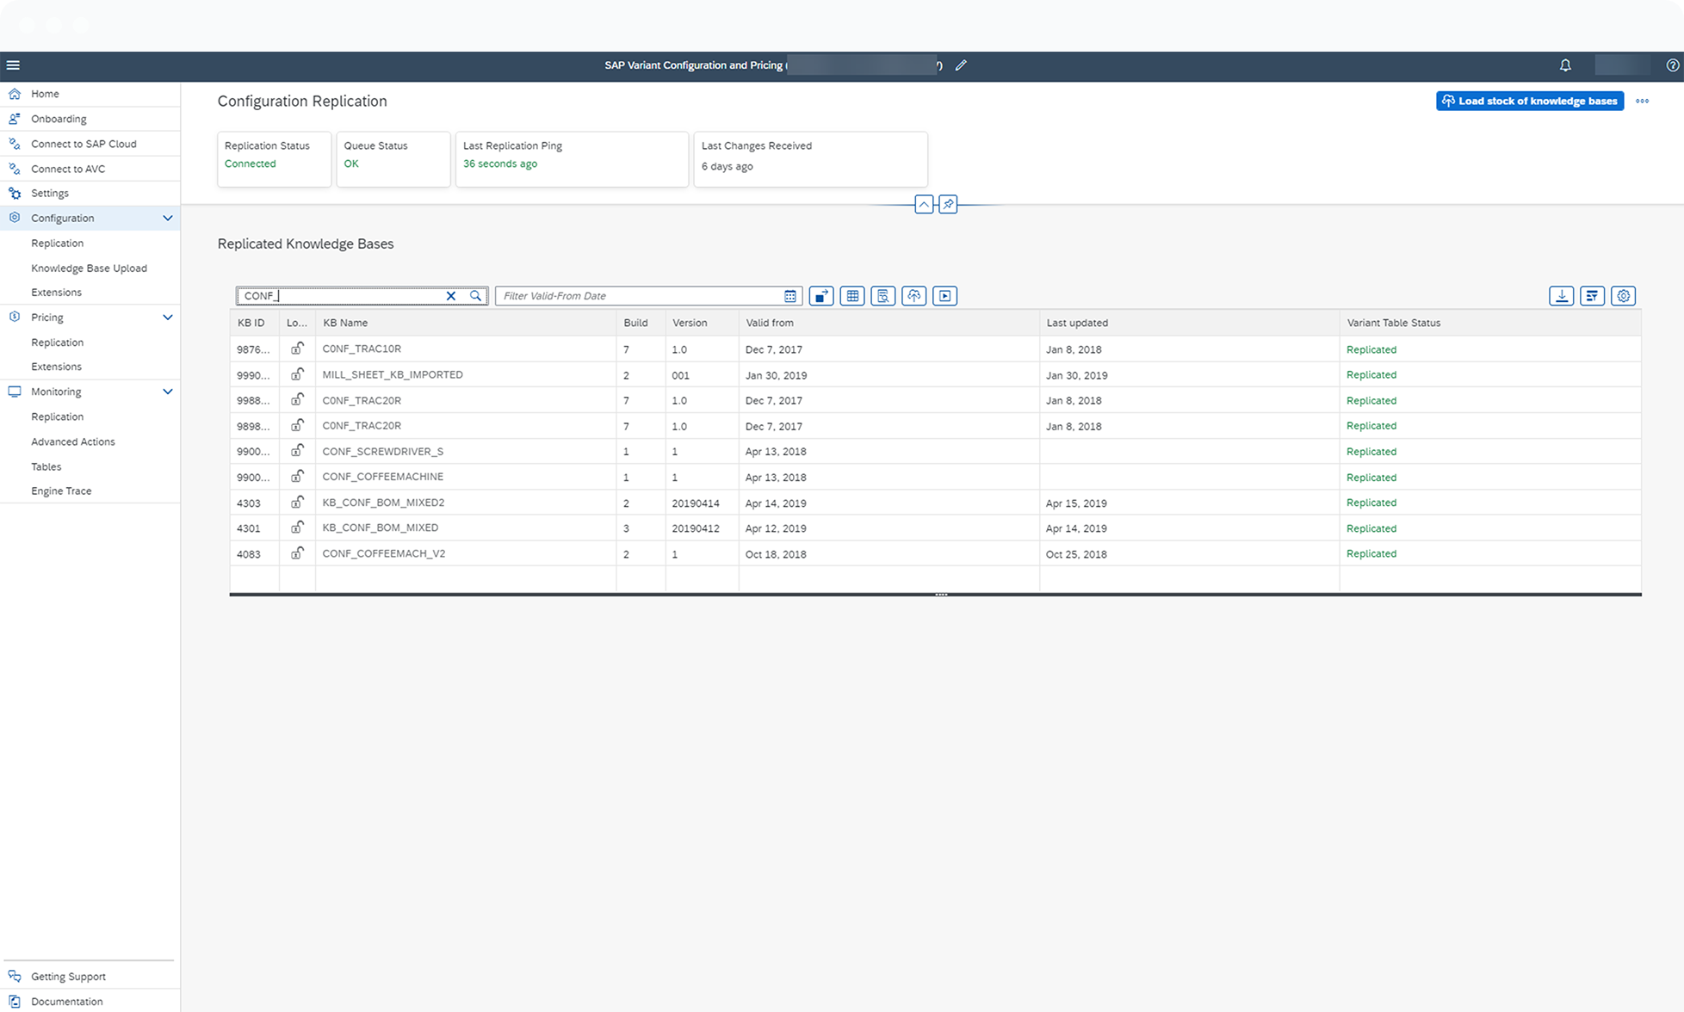Click the run knowledge base play icon
This screenshot has width=1684, height=1012.
[x=944, y=295]
